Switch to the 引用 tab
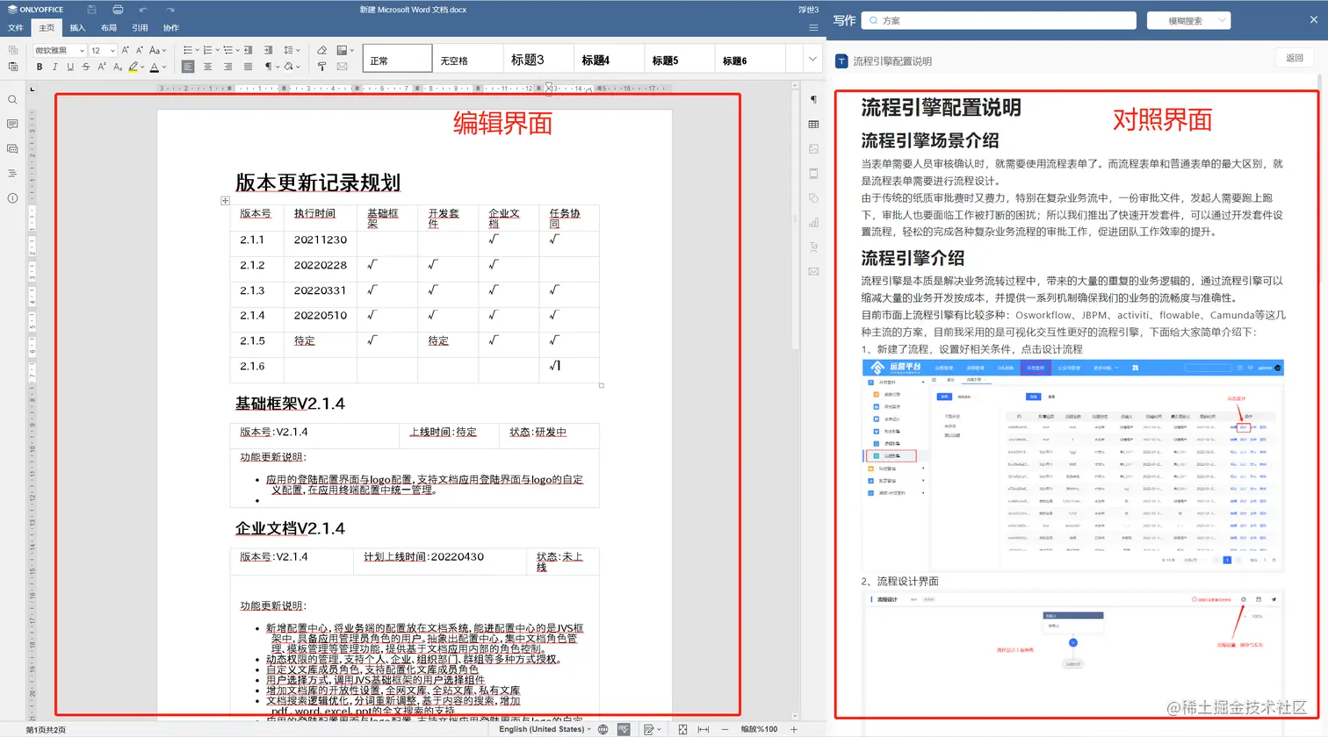Viewport: 1328px width, 737px height. point(140,28)
